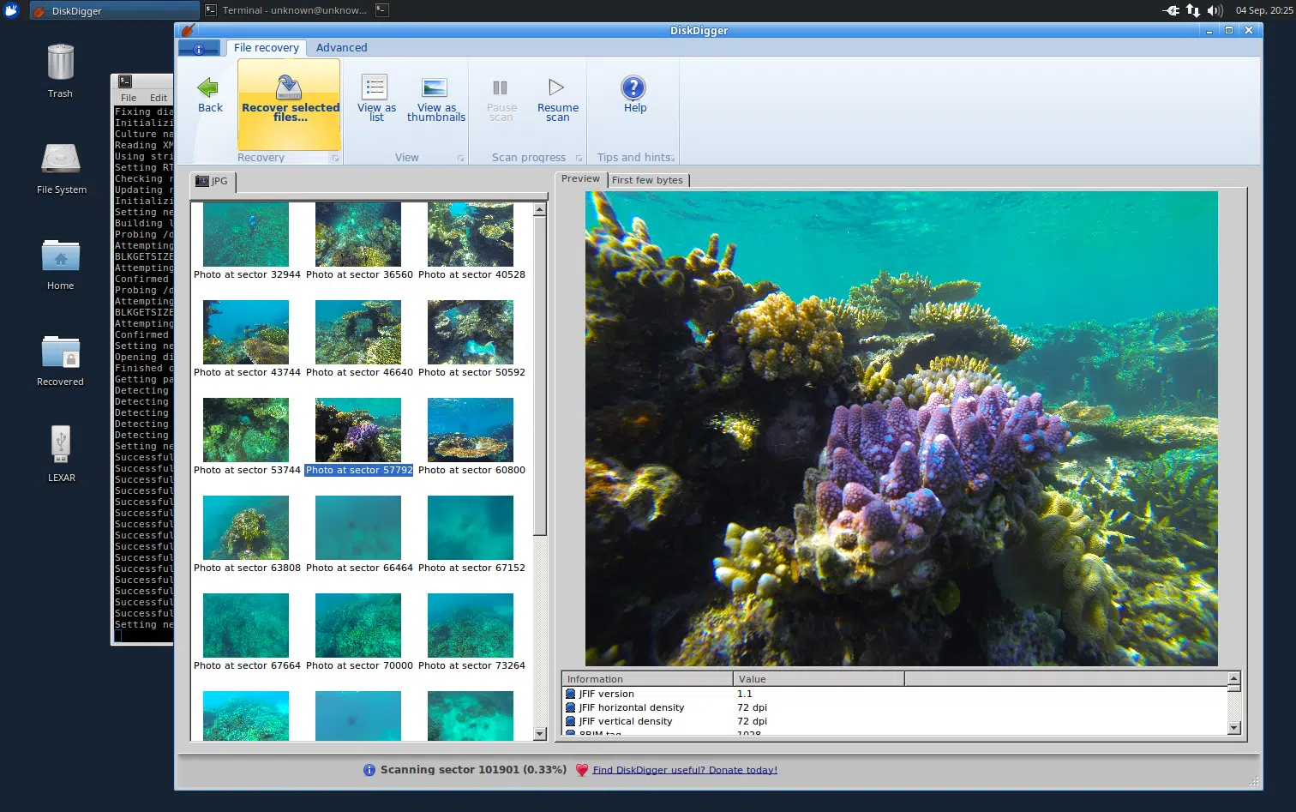Click the volume icon in system tray
The width and height of the screenshot is (1296, 812).
pyautogui.click(x=1214, y=10)
